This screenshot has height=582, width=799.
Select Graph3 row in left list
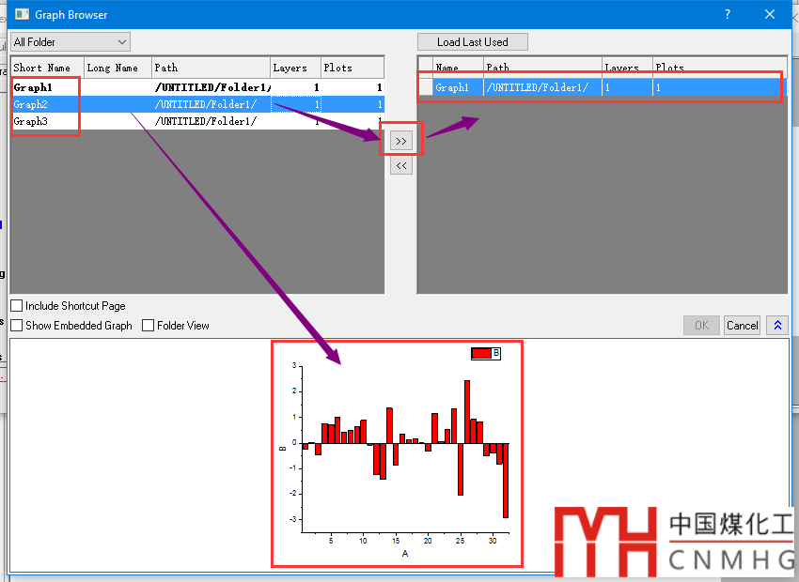[x=197, y=121]
